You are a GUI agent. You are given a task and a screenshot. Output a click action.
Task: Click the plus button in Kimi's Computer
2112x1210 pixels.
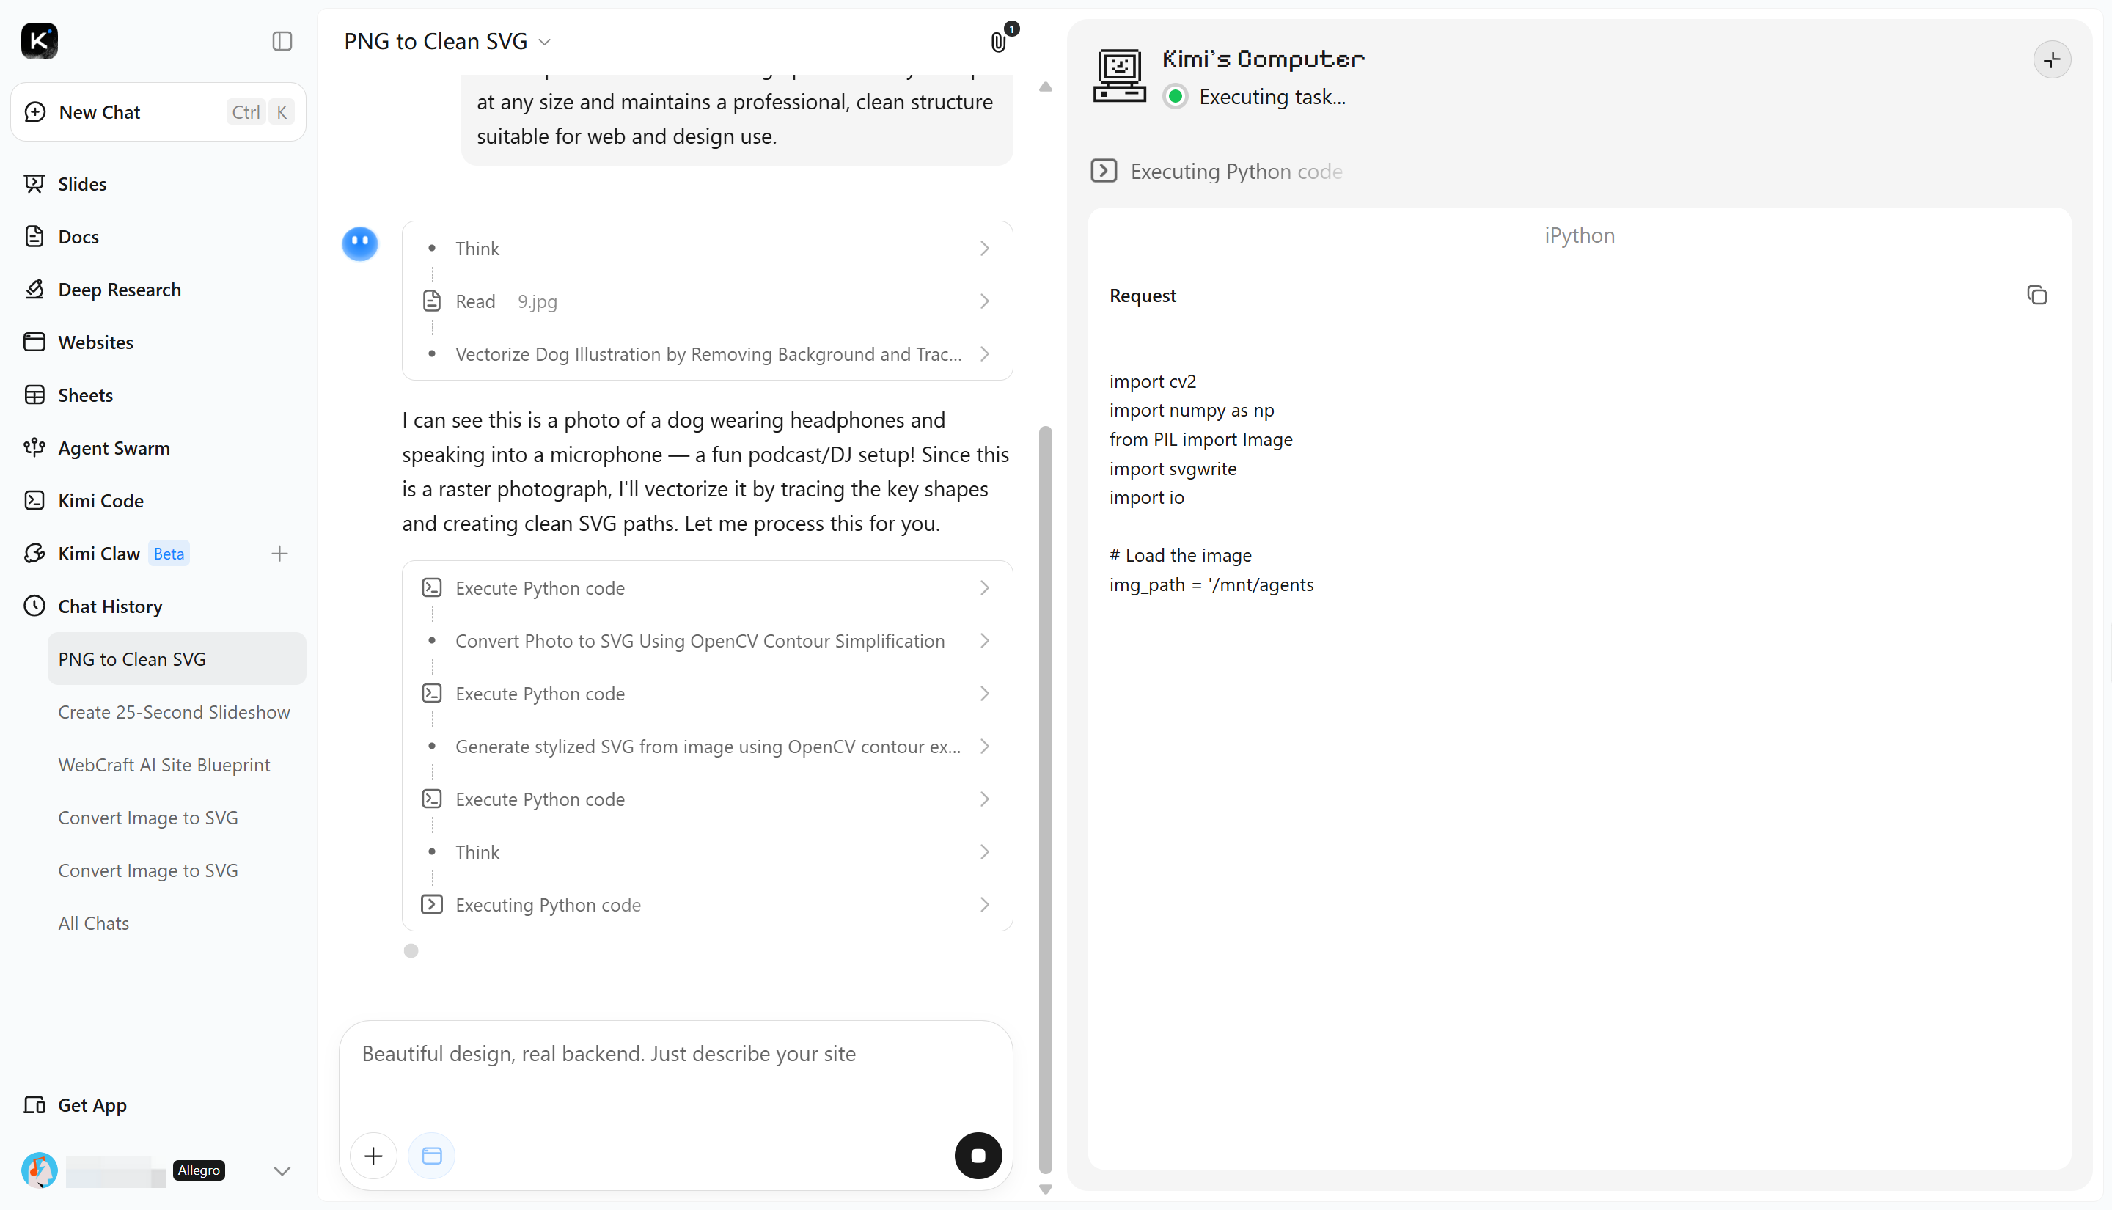coord(2051,60)
